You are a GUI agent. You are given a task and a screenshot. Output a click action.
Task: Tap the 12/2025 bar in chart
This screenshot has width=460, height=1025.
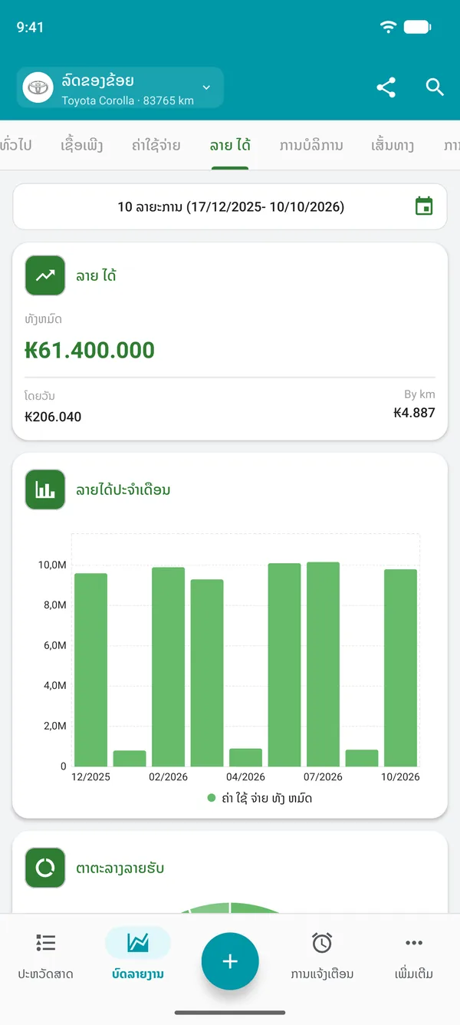coord(90,670)
